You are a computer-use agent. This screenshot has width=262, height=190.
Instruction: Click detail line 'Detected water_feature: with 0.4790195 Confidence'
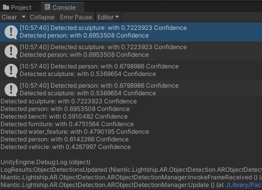click(75, 132)
